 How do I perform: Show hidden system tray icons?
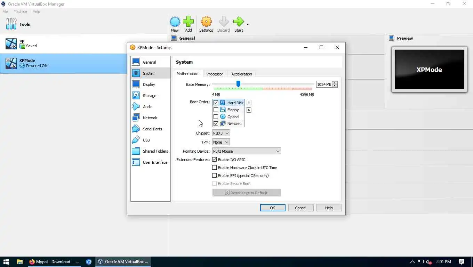(x=412, y=262)
